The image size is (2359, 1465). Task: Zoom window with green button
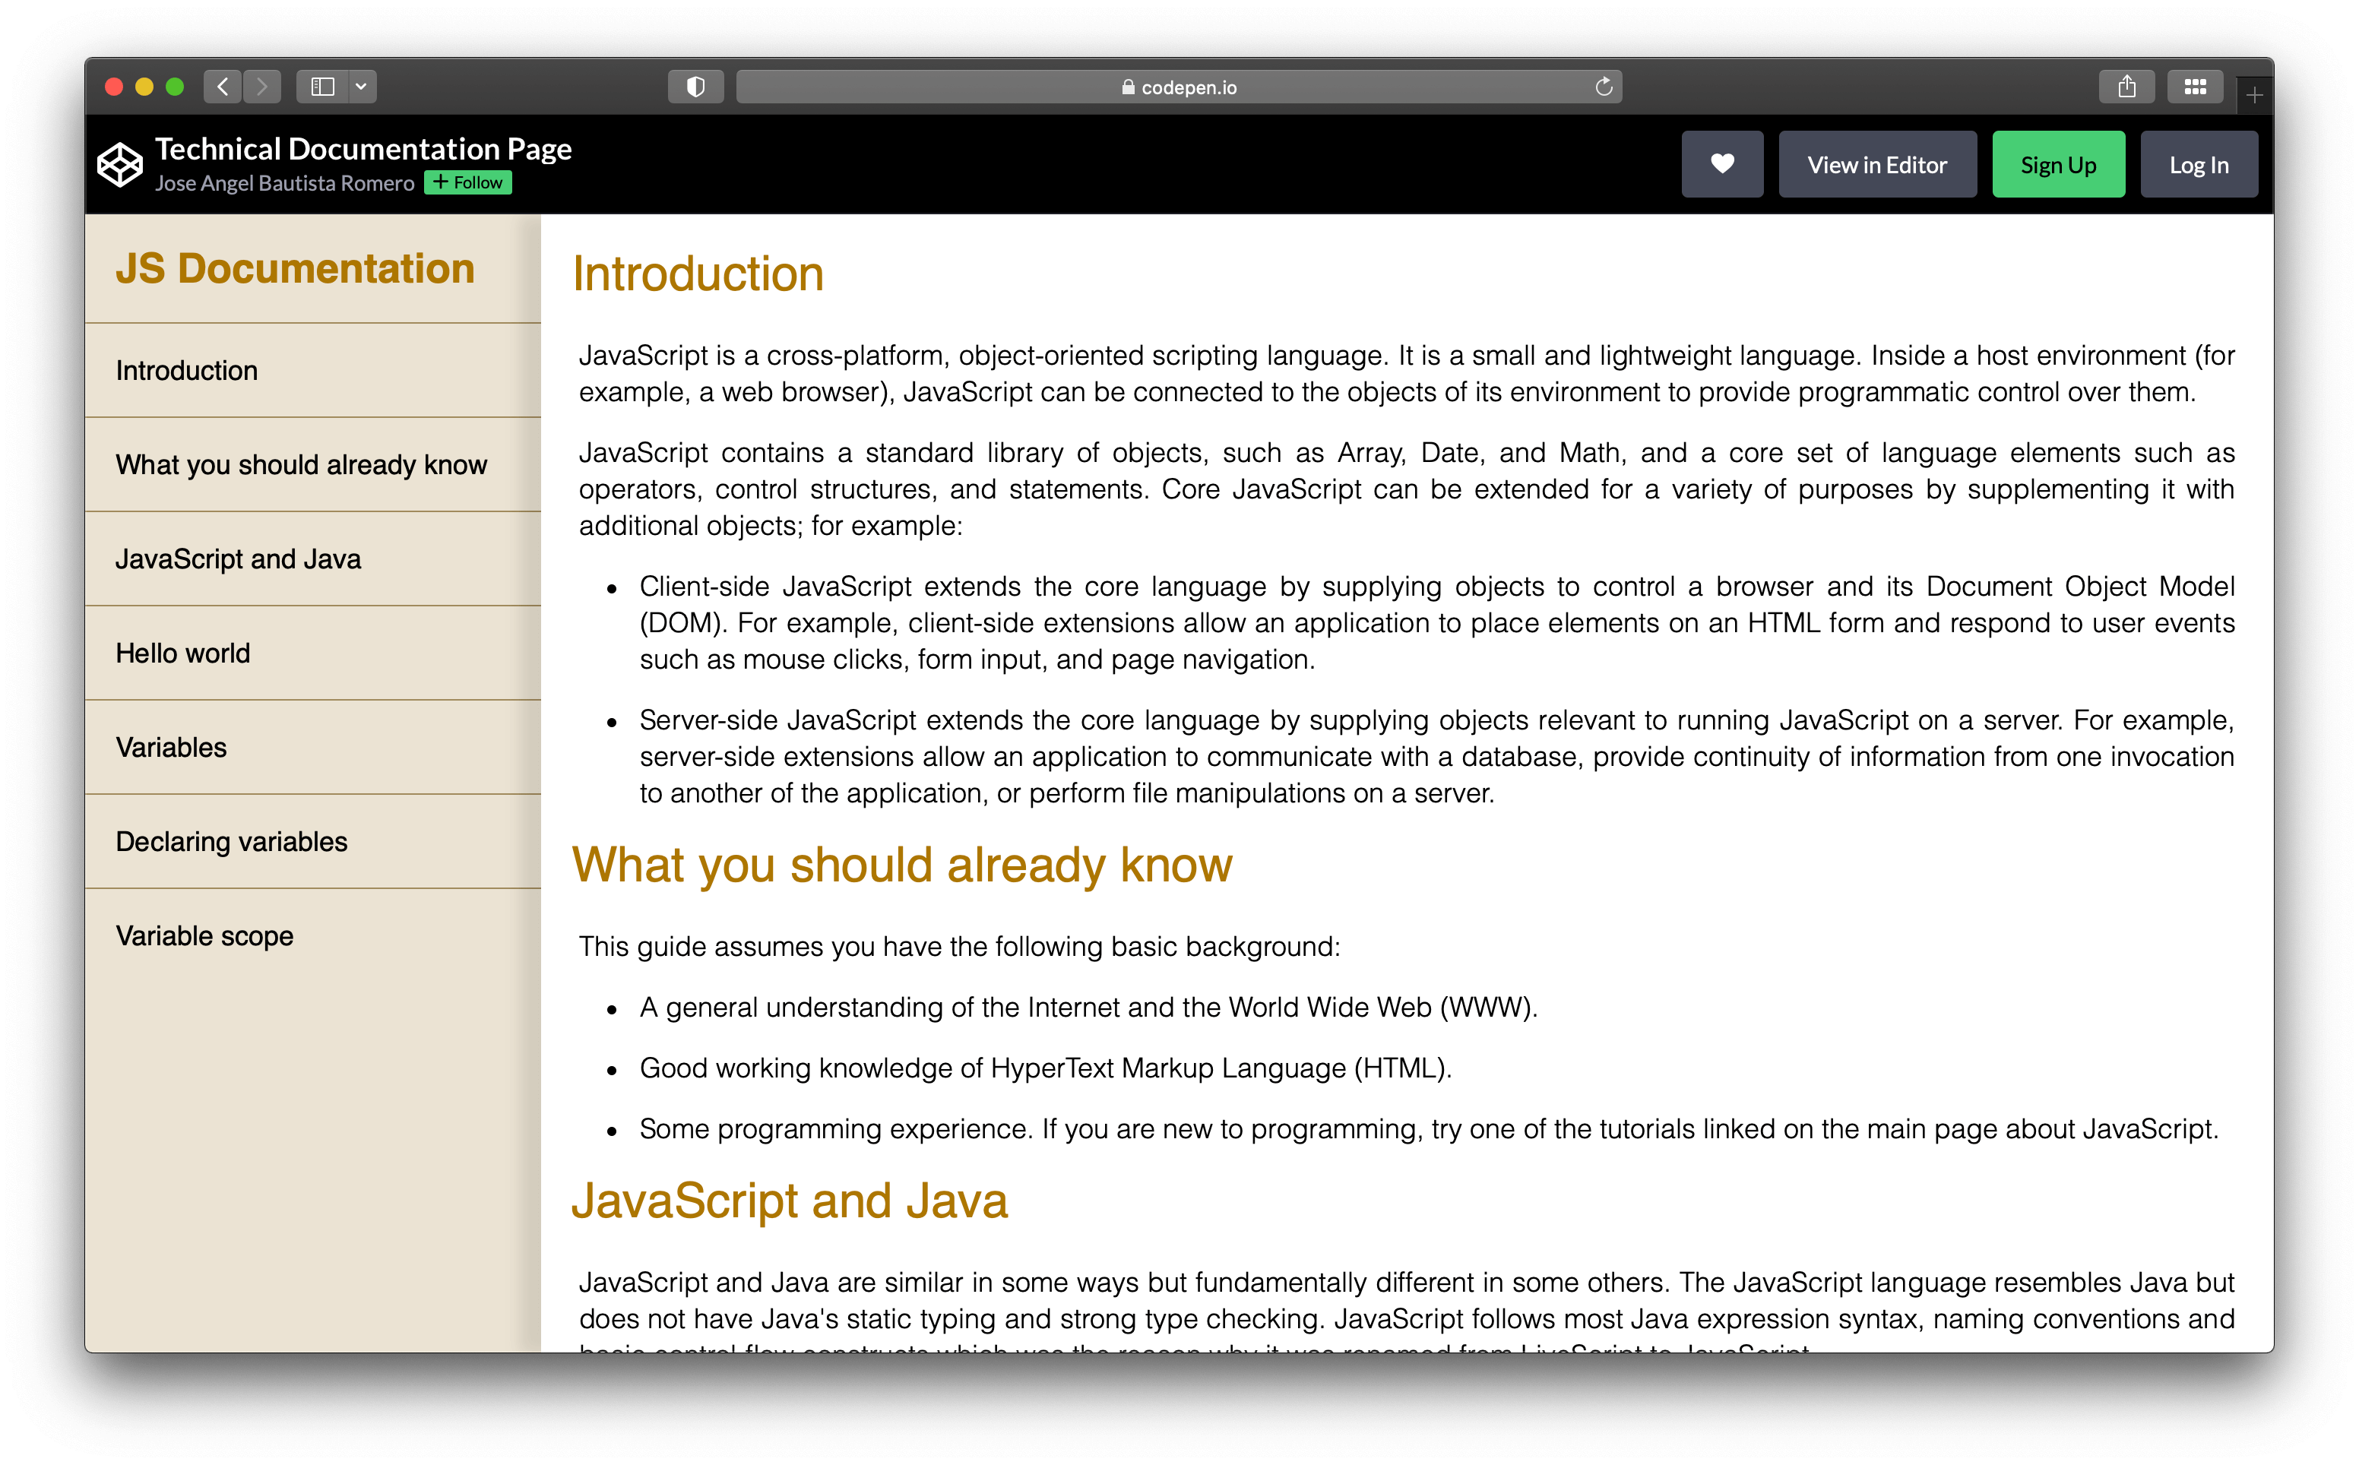pyautogui.click(x=176, y=87)
